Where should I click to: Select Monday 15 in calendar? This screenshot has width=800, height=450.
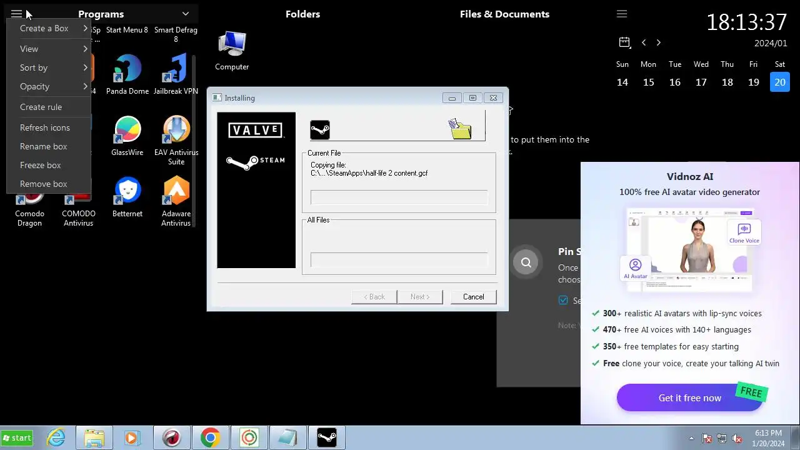[x=649, y=82]
